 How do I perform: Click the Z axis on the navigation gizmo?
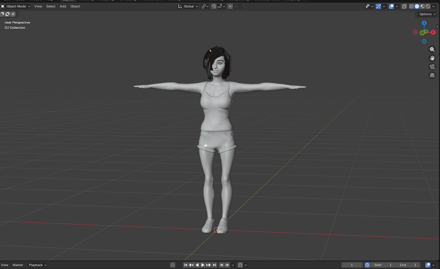click(x=424, y=23)
